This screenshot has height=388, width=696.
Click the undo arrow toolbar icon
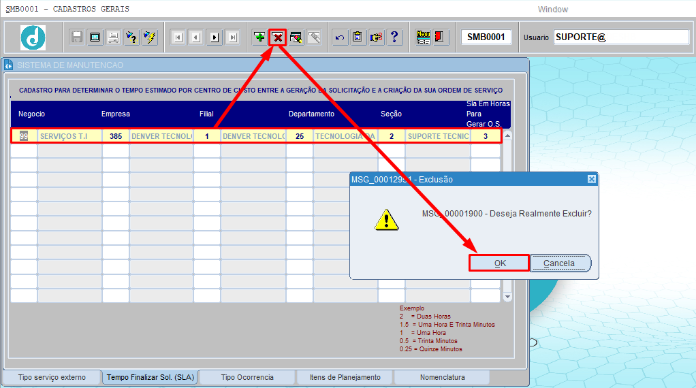[340, 37]
